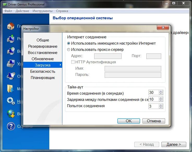Click the driver update monitor icon in sidebar
Image resolution: width=192 pixels, height=152 pixels.
(x=11, y=76)
